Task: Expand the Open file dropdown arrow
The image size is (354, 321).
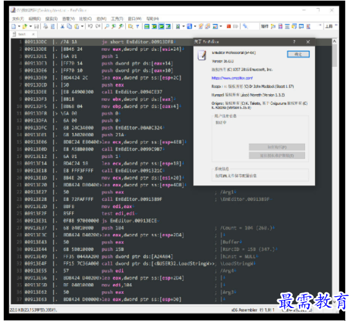Action: [30, 27]
